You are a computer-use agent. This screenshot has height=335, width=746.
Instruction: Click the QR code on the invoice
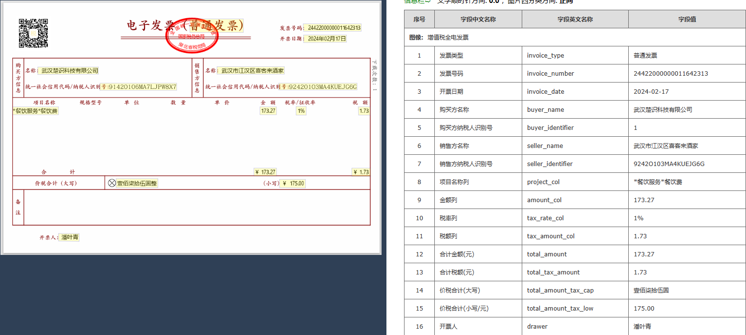33,33
